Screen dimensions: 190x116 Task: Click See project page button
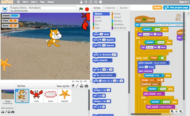(176, 8)
